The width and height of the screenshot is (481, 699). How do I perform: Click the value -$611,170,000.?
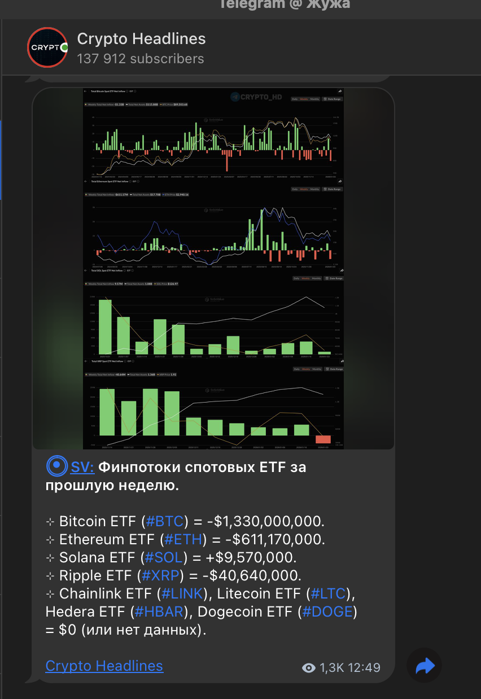[x=274, y=539]
